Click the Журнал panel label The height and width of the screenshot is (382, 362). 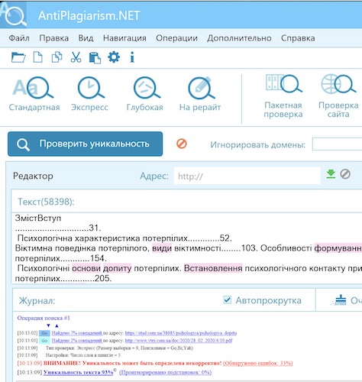coord(37,301)
